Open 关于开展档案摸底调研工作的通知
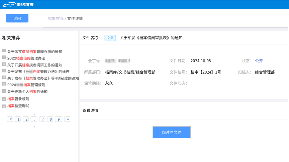Image resolution: width=289 pixels, height=162 pixels. click(34, 65)
